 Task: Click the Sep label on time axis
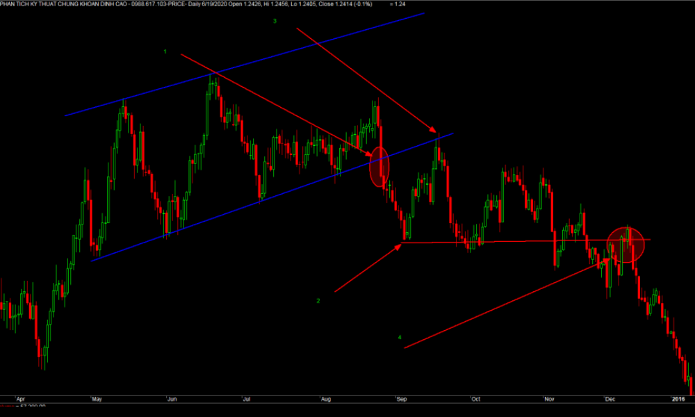pos(400,400)
